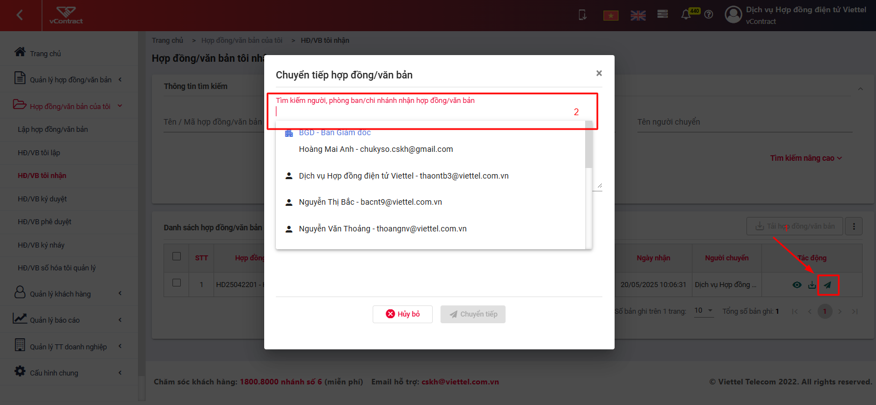The image size is (876, 405).
Task: Go to the previous page arrow
Action: click(x=810, y=312)
